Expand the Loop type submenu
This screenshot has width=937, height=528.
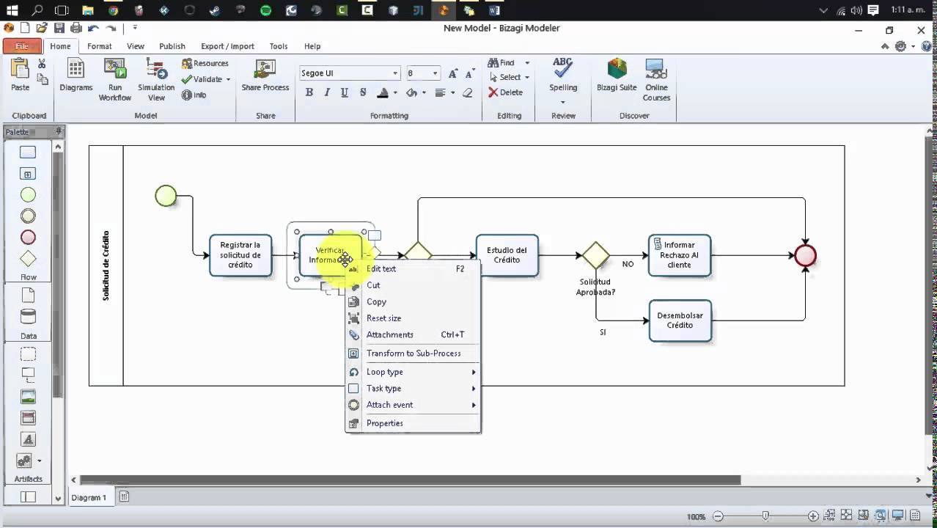pyautogui.click(x=413, y=372)
